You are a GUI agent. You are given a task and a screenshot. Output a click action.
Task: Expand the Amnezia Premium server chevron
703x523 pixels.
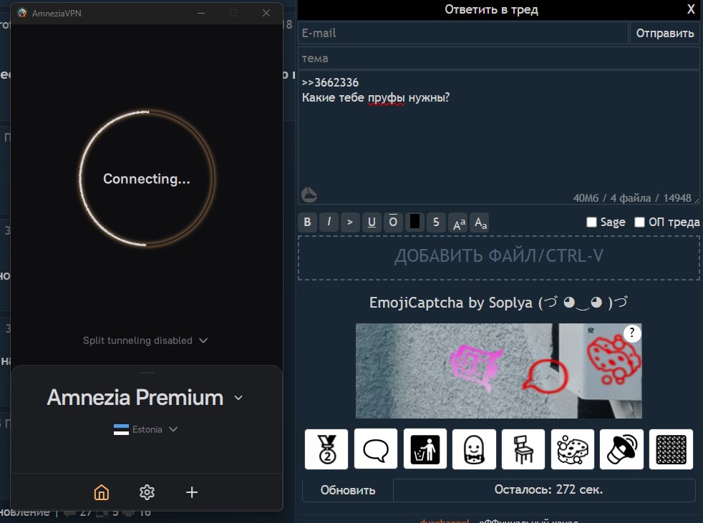click(238, 398)
